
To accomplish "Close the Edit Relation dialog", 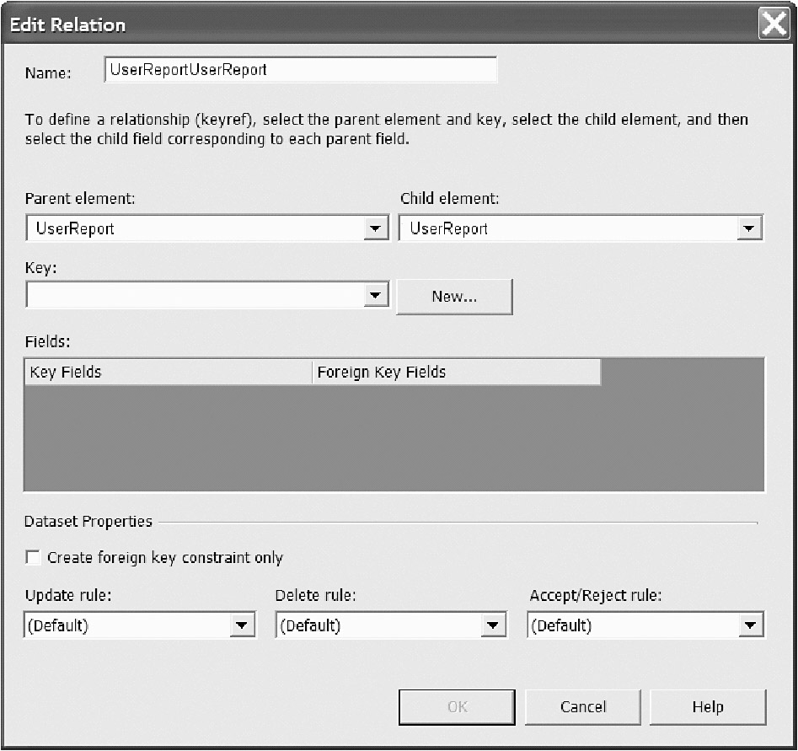I will [x=774, y=24].
